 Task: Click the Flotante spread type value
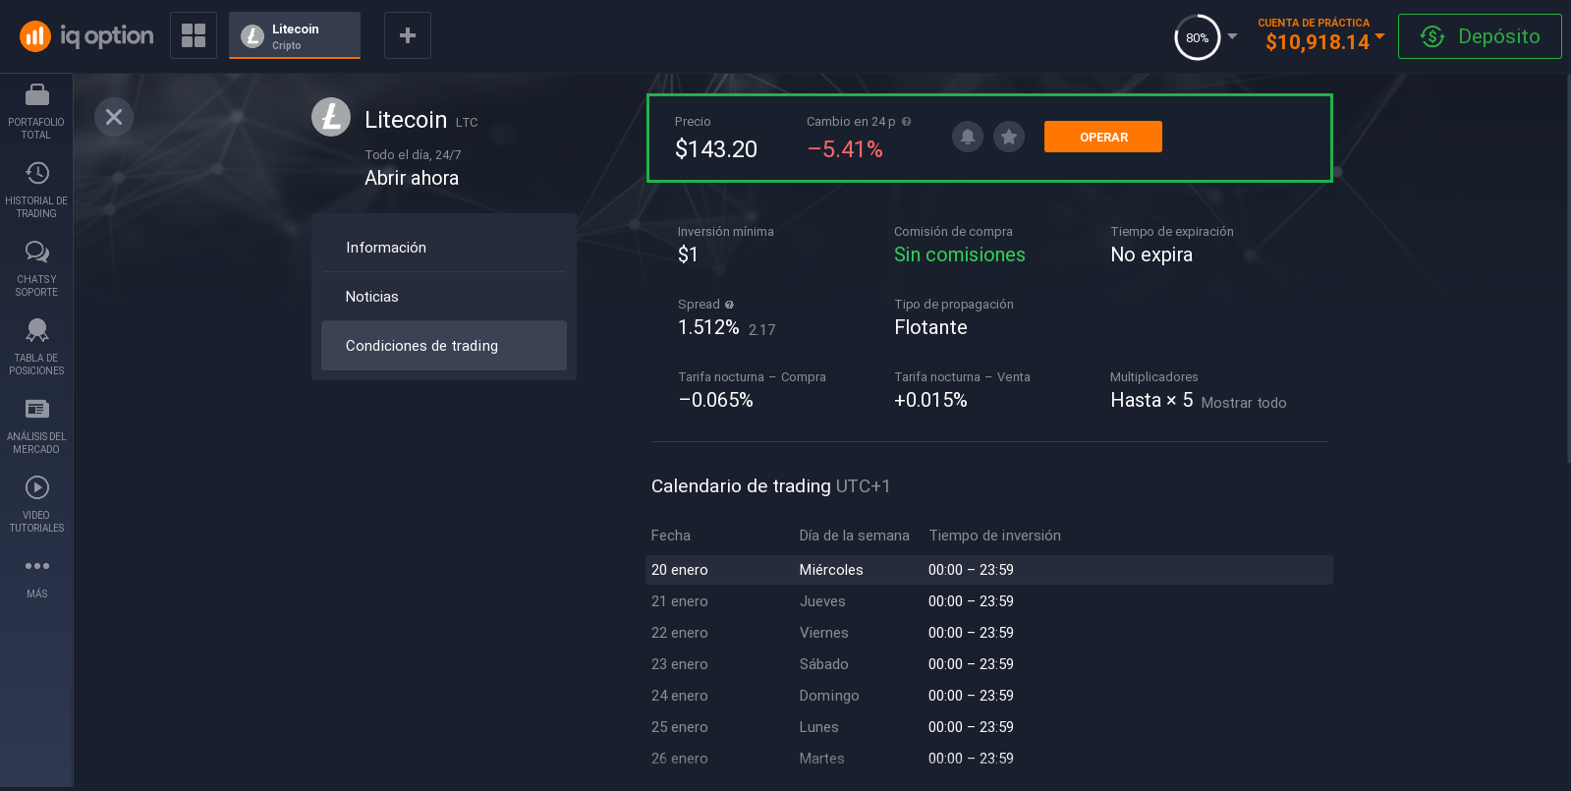pyautogui.click(x=930, y=327)
